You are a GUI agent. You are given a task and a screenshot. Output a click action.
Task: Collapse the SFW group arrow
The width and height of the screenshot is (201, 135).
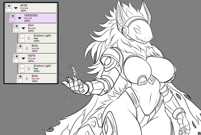(x=23, y=28)
